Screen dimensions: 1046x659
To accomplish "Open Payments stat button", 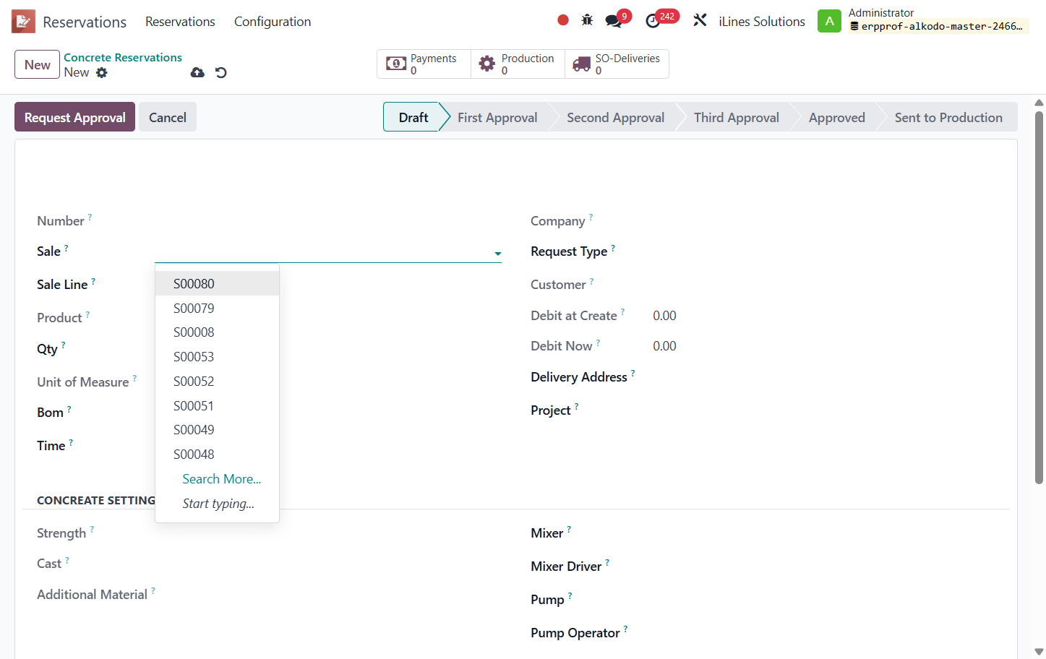I will click(424, 64).
